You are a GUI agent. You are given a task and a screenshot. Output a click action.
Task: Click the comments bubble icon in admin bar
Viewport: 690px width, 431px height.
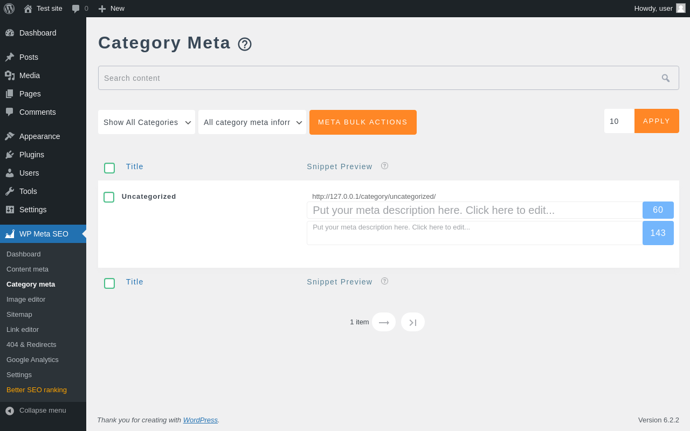(x=76, y=9)
